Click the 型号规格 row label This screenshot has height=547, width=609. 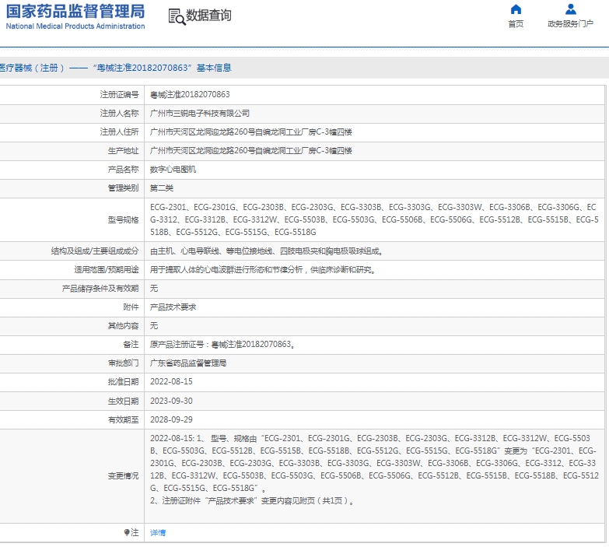tap(123, 220)
